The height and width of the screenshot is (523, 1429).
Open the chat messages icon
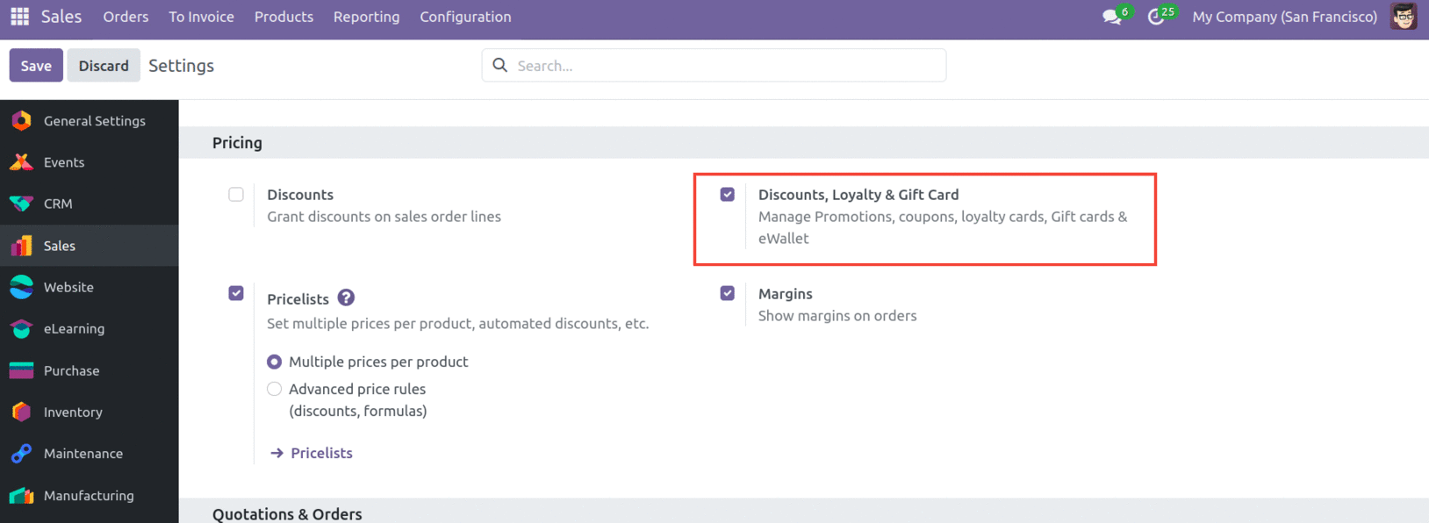pyautogui.click(x=1112, y=17)
